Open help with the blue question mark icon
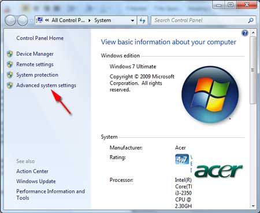Screen dimensions: 260x213 coord(245,33)
